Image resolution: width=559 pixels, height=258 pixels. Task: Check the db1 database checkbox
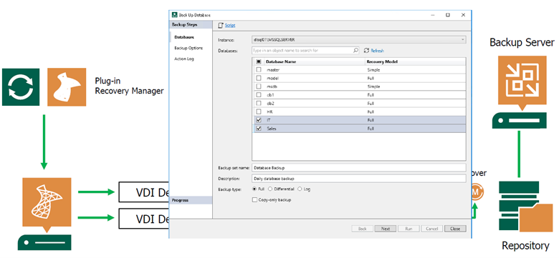point(259,95)
